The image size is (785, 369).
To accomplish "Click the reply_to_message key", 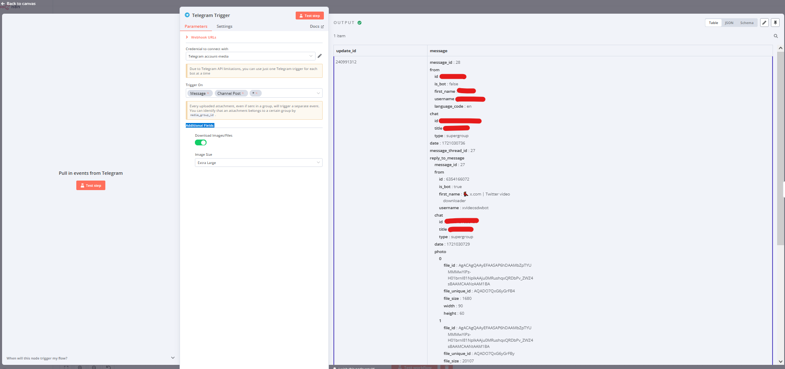I will coord(447,158).
